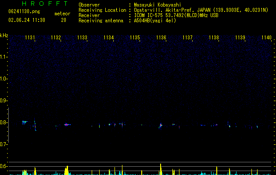Click the Ogata-vill. Akita-Pref. JAPAN location text

(x=201, y=10)
